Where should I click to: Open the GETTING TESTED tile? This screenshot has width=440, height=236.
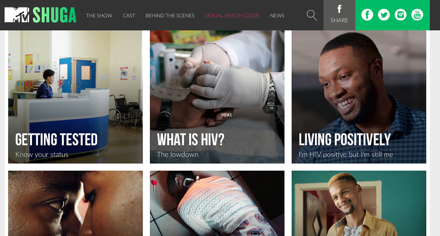(x=75, y=97)
